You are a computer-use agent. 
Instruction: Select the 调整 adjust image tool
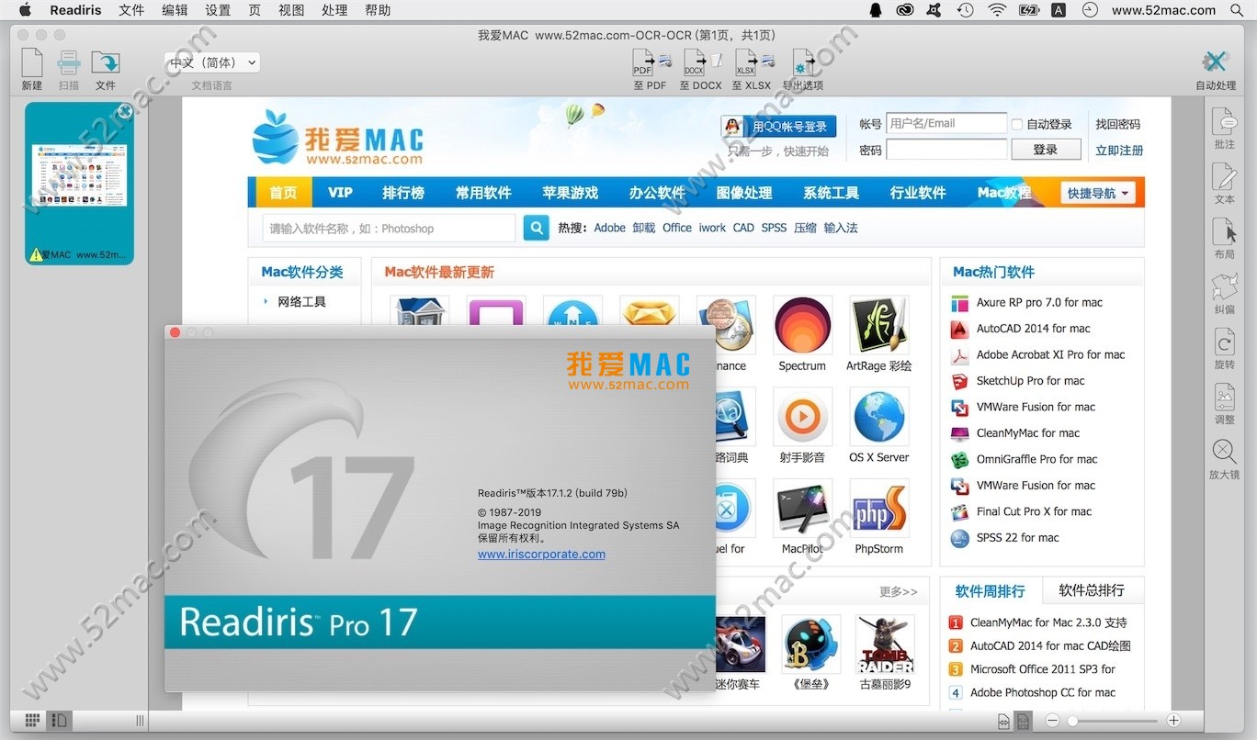pos(1224,398)
